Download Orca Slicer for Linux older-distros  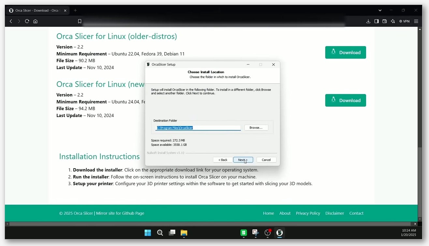(346, 52)
